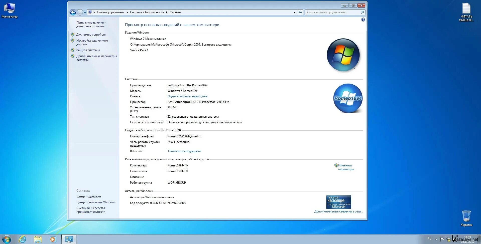Click the shield icon beside Настройка удаленного доступа
The image size is (481, 244).
pos(73,41)
